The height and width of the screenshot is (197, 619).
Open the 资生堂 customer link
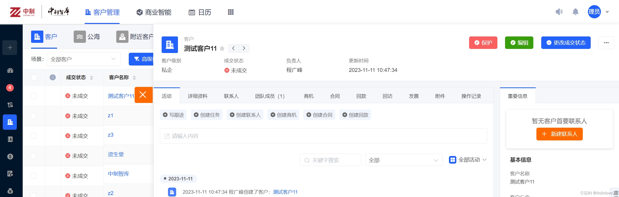[x=116, y=154]
